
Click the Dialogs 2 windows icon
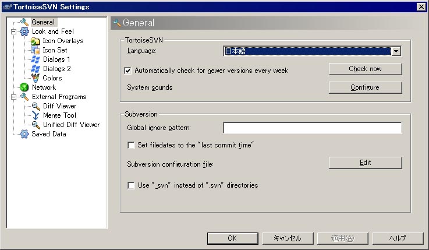pyautogui.click(x=36, y=69)
